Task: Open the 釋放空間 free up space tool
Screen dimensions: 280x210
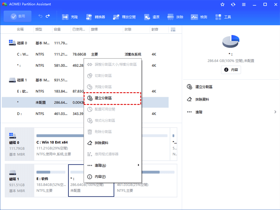Action: pos(124,17)
